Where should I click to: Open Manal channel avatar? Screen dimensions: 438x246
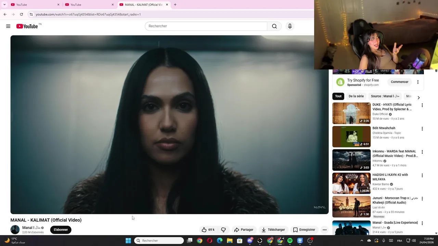[x=15, y=230]
